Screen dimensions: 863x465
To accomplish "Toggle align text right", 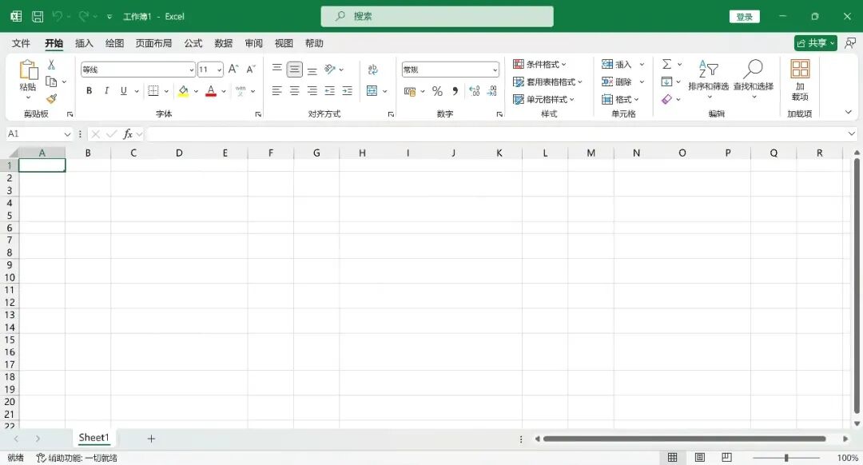I will 312,91.
